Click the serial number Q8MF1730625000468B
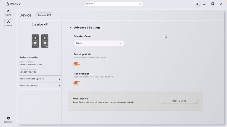 pos(31,65)
